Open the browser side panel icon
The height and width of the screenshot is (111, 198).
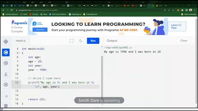click(x=186, y=10)
